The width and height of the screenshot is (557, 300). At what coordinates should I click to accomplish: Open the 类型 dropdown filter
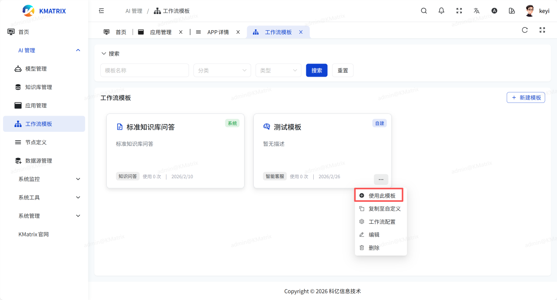click(x=278, y=71)
